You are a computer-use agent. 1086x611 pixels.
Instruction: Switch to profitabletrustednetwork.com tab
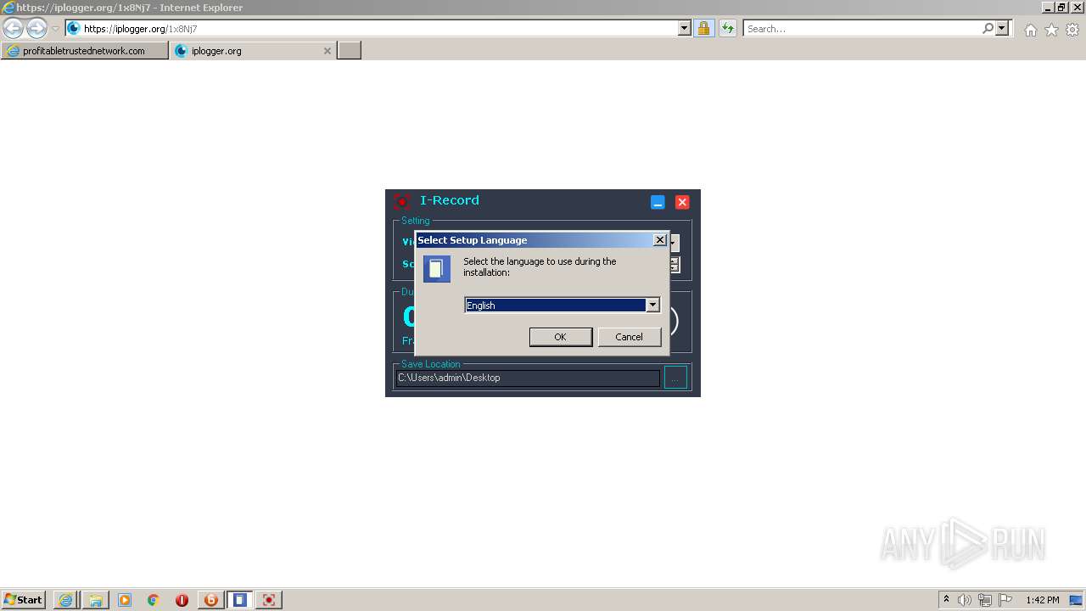(85, 51)
